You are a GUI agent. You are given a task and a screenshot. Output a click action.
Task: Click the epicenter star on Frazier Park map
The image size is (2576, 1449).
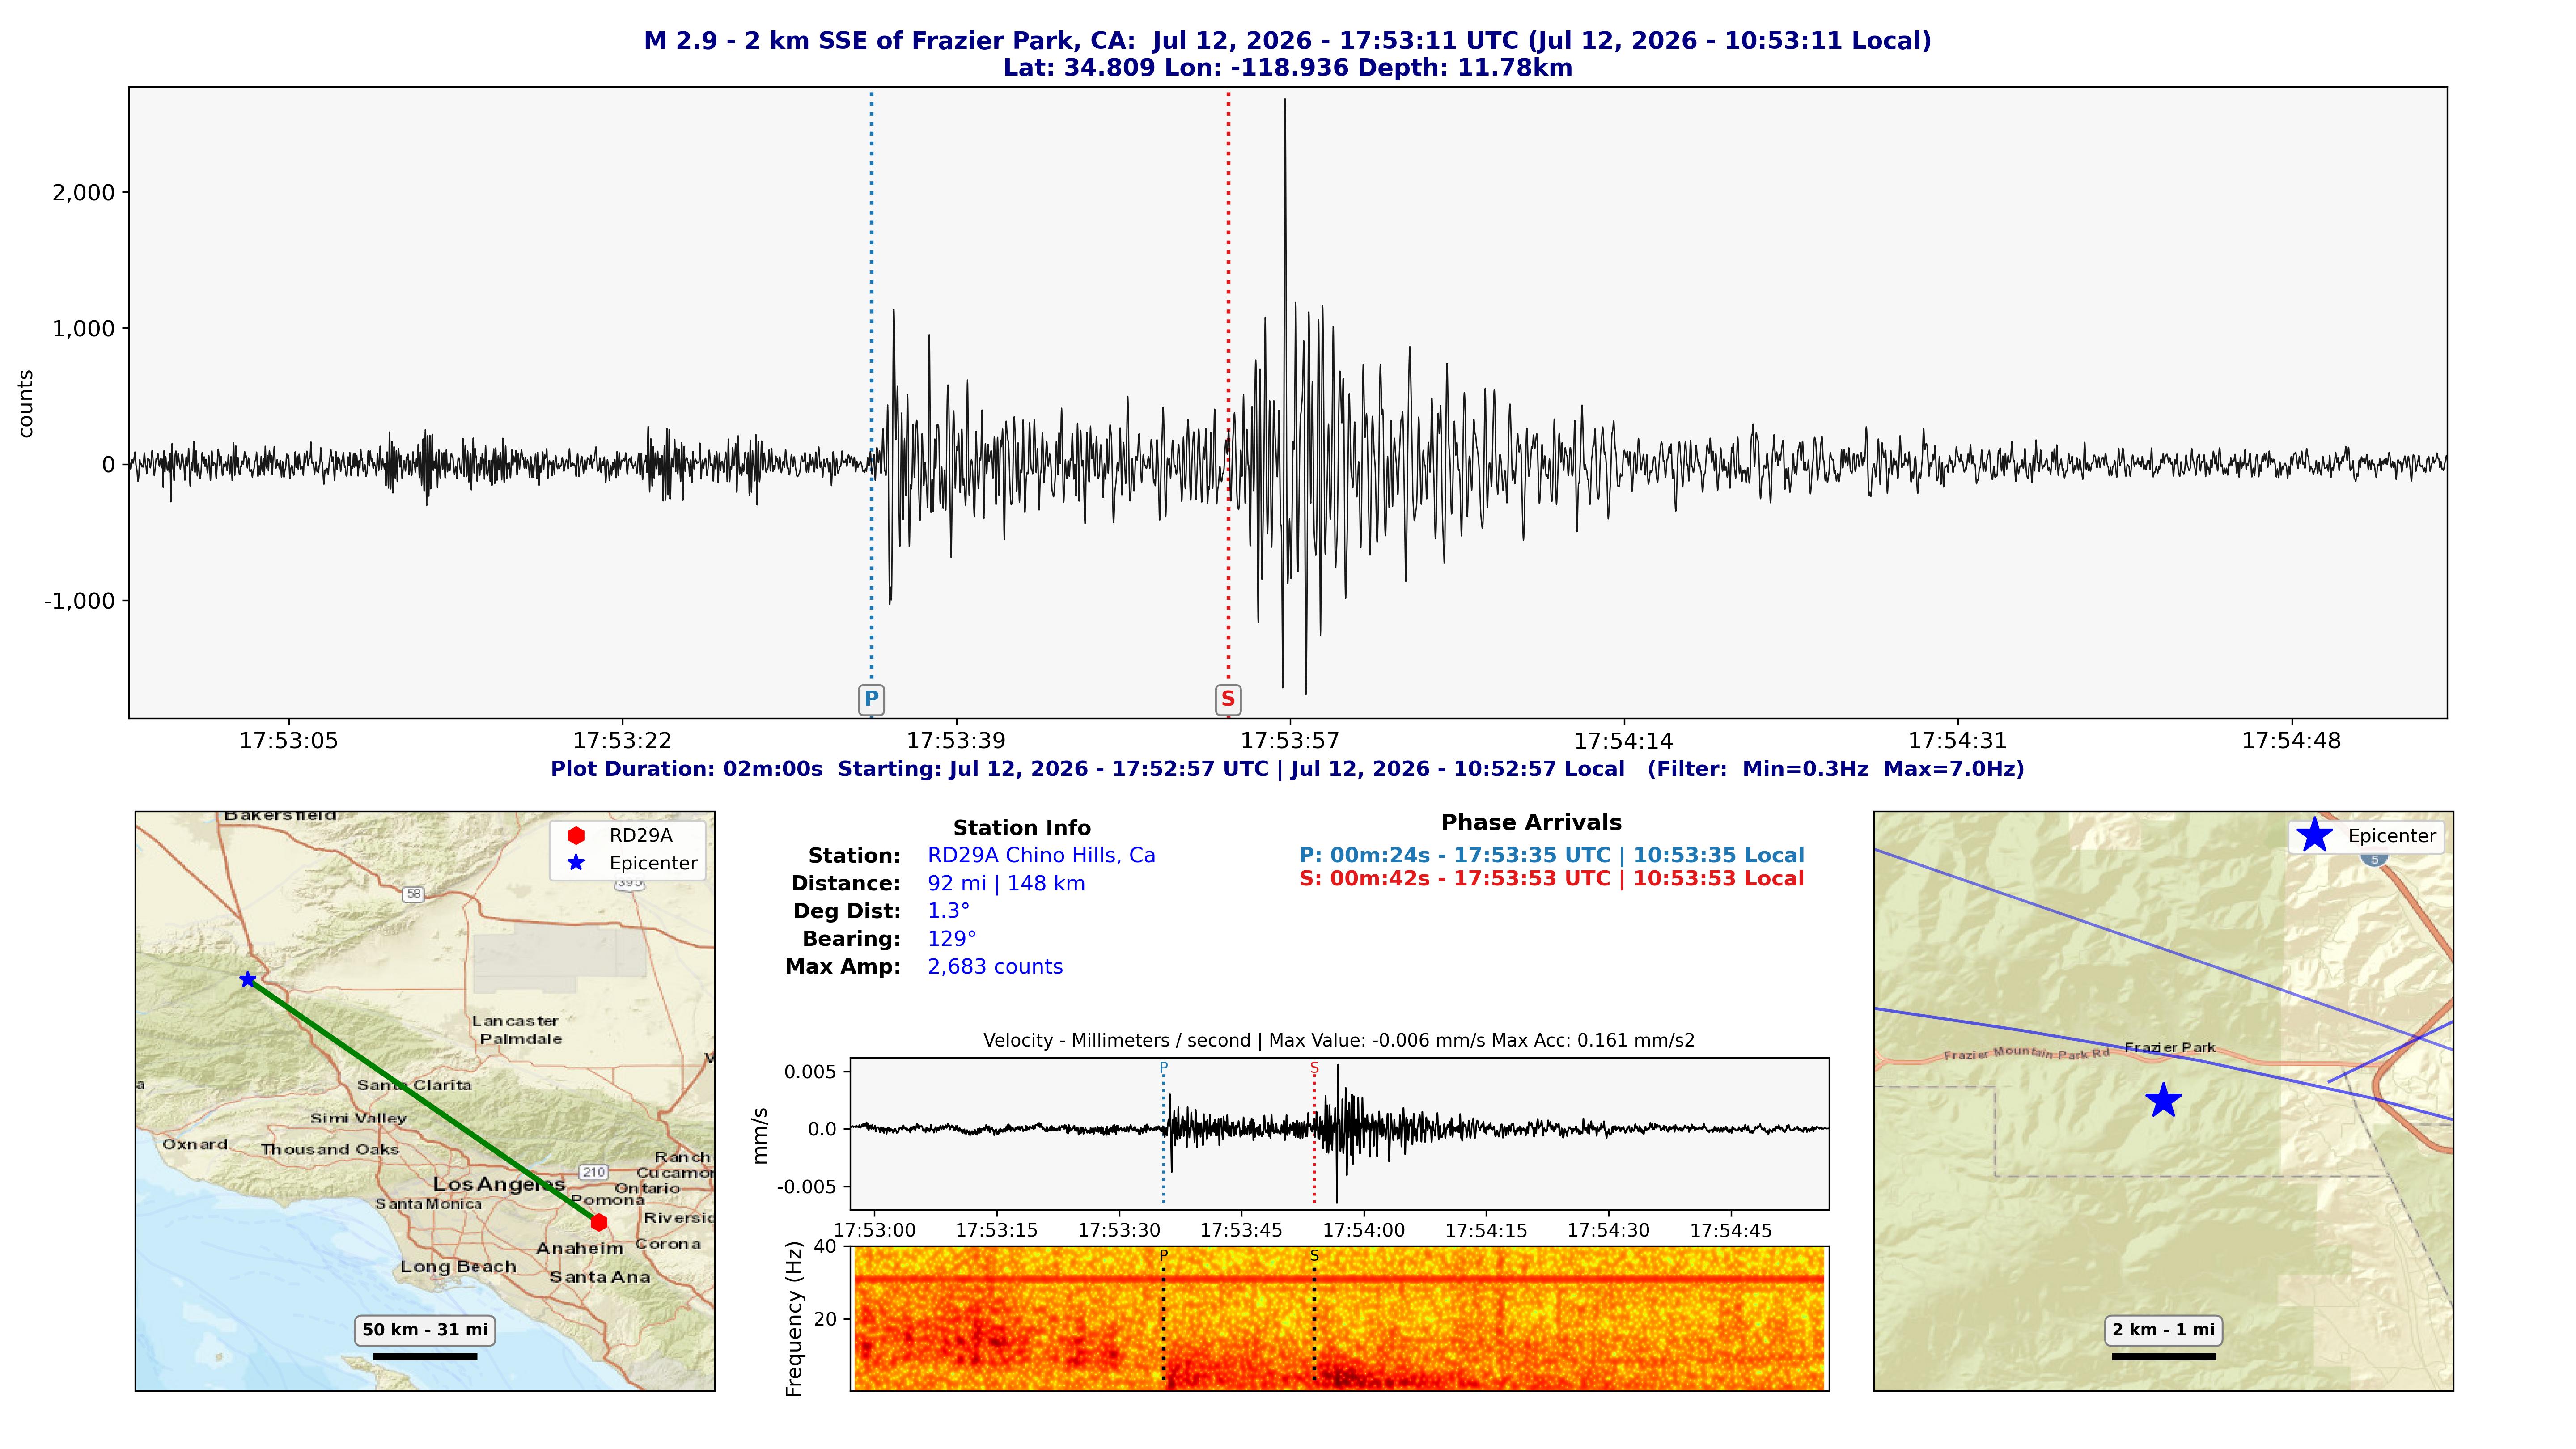click(2163, 1100)
